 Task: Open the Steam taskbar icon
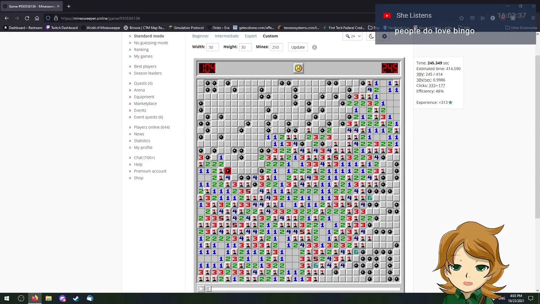[x=76, y=299]
